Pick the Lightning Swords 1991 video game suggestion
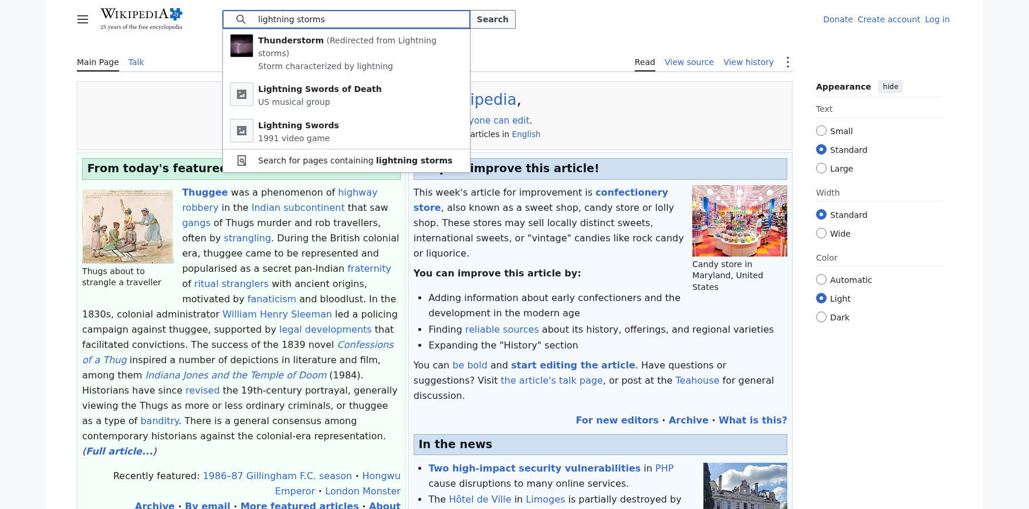 346,131
